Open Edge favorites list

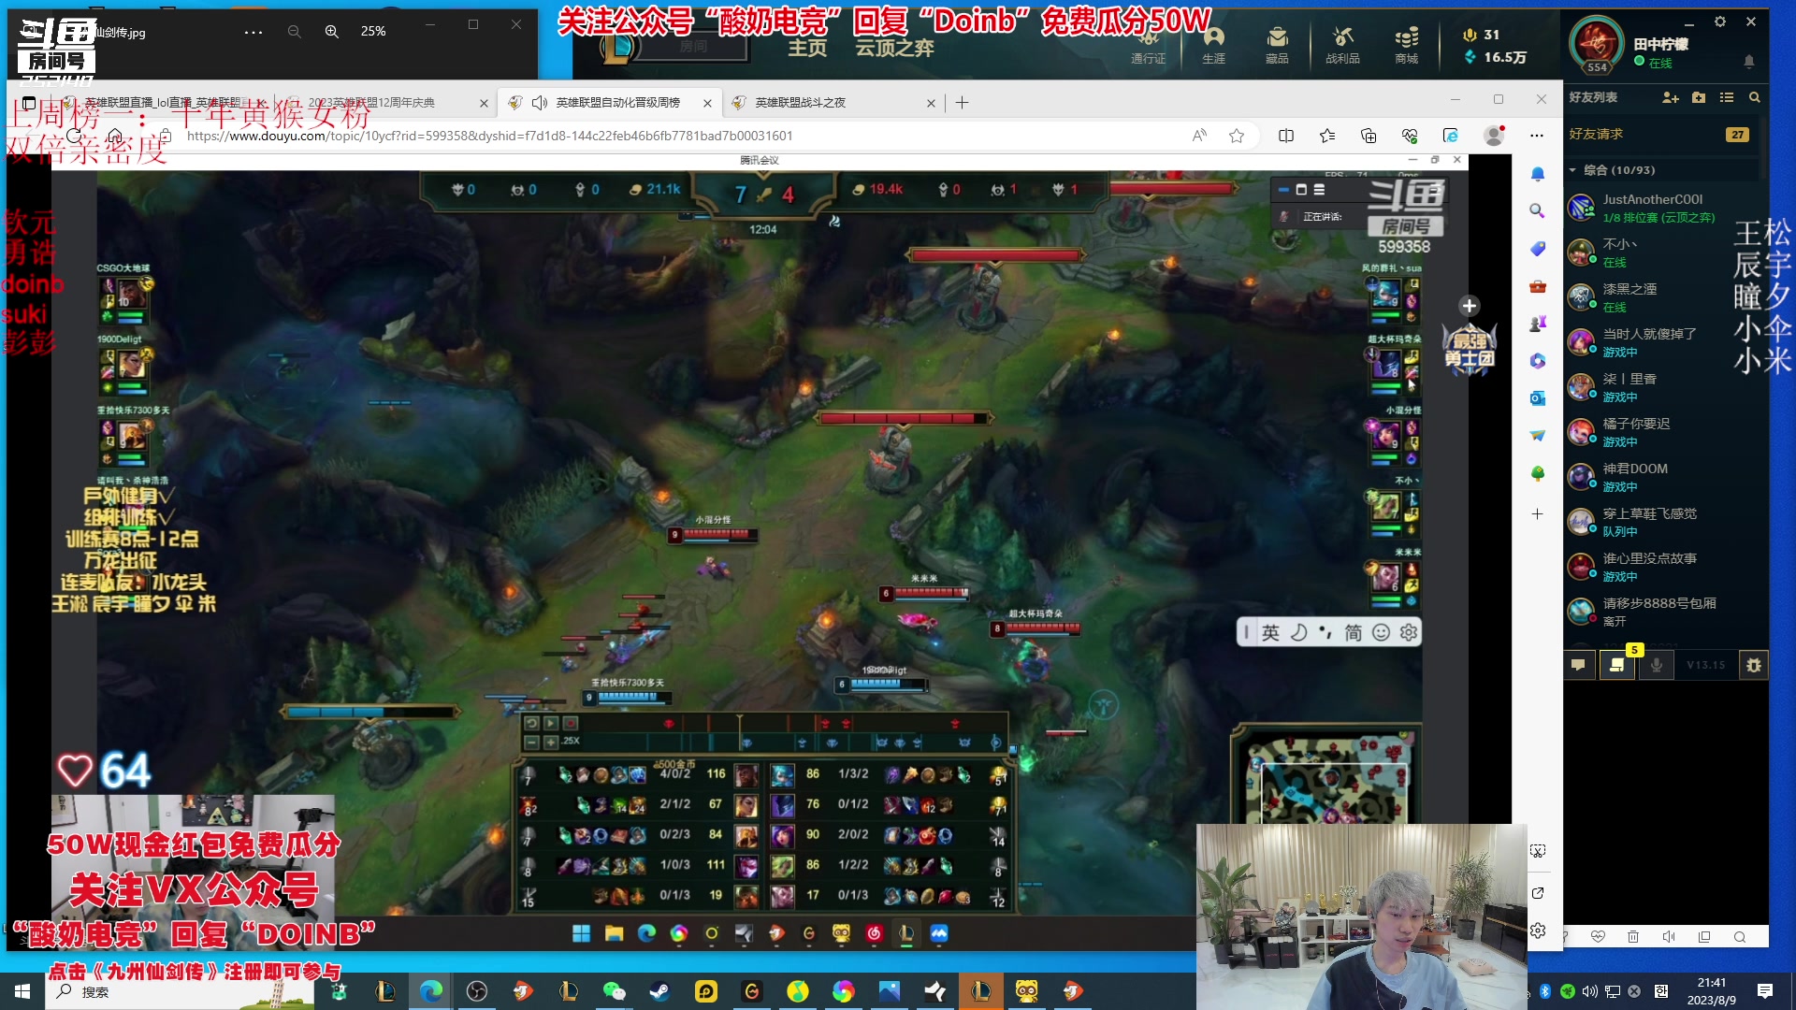pyautogui.click(x=1327, y=136)
